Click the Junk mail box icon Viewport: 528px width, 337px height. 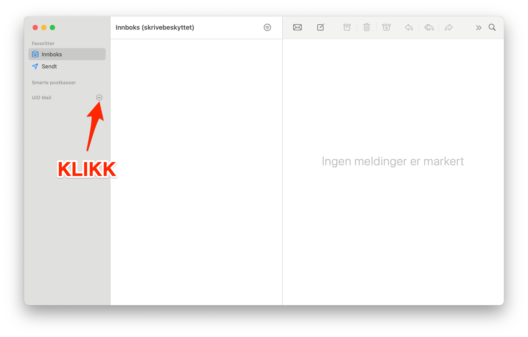click(386, 27)
